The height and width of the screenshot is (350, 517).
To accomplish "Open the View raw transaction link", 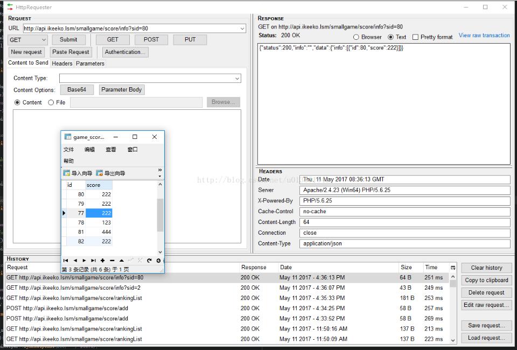I will pyautogui.click(x=484, y=36).
